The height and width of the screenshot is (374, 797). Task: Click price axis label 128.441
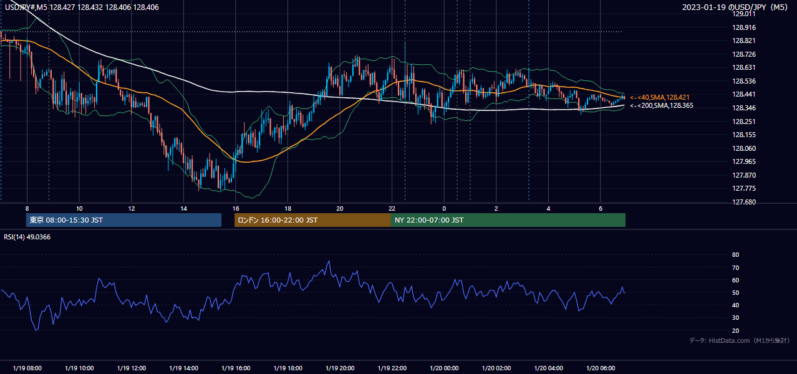pos(743,95)
